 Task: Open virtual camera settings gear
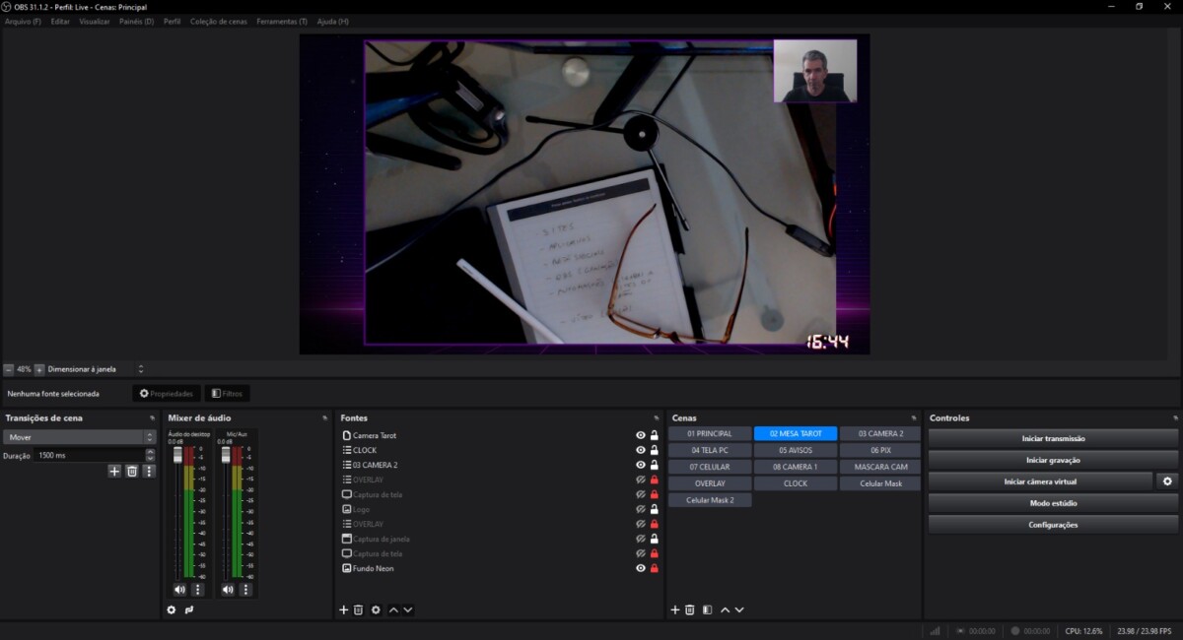coord(1167,481)
